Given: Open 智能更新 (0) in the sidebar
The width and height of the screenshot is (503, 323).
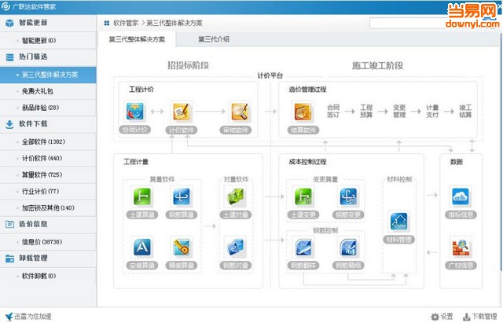Looking at the screenshot, I should point(48,40).
